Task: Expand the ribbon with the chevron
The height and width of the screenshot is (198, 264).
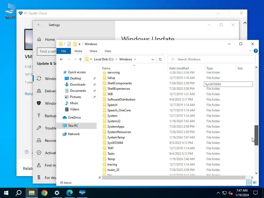Action: pyautogui.click(x=250, y=51)
